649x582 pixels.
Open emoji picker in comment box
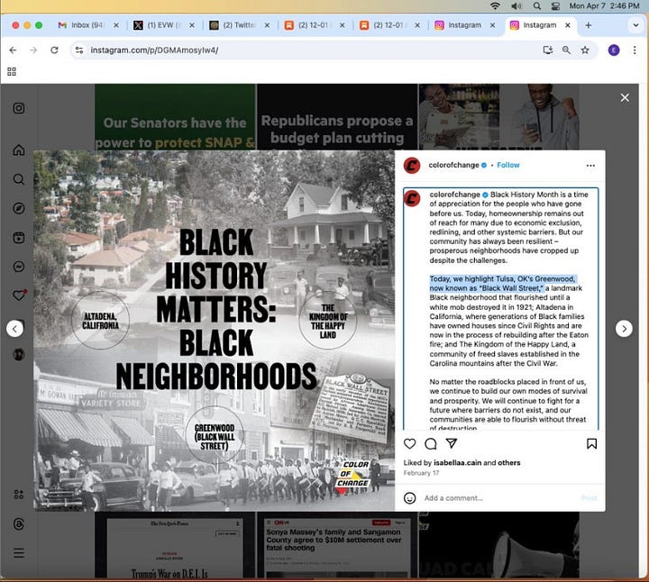tap(410, 498)
